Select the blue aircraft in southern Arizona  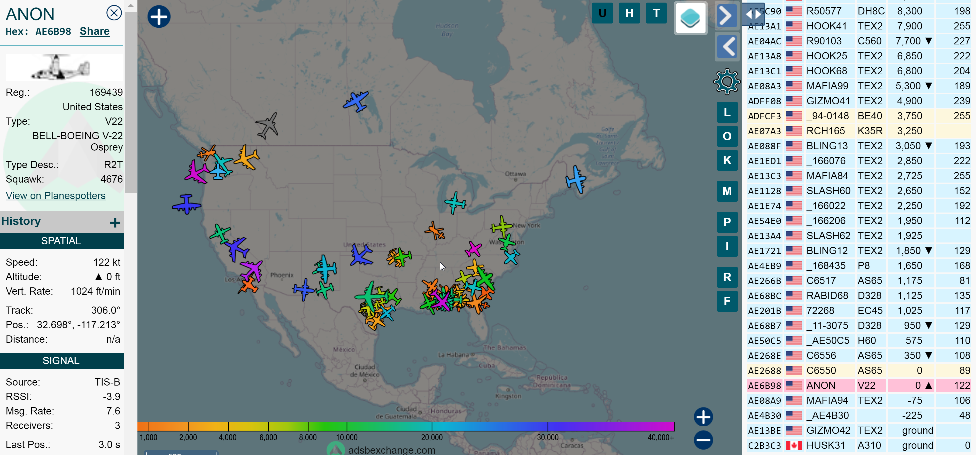(x=304, y=290)
